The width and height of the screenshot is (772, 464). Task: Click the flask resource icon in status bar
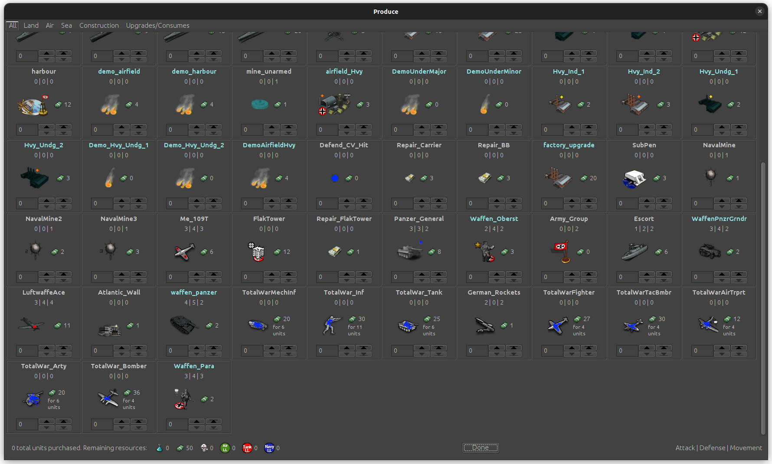click(160, 448)
